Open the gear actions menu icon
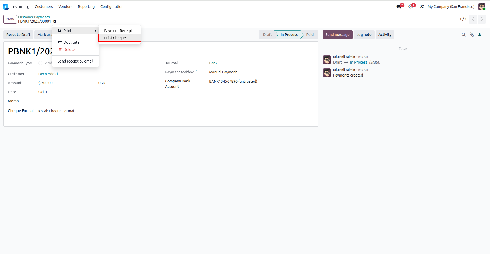The image size is (490, 254). pyautogui.click(x=55, y=21)
